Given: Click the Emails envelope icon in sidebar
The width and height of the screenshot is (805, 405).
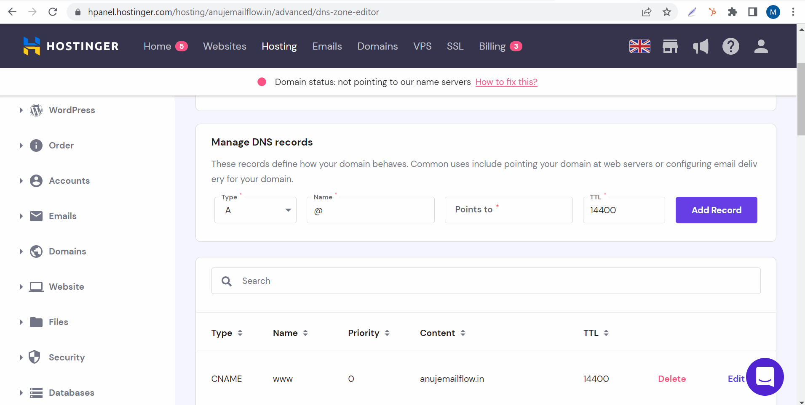Looking at the screenshot, I should 36,216.
